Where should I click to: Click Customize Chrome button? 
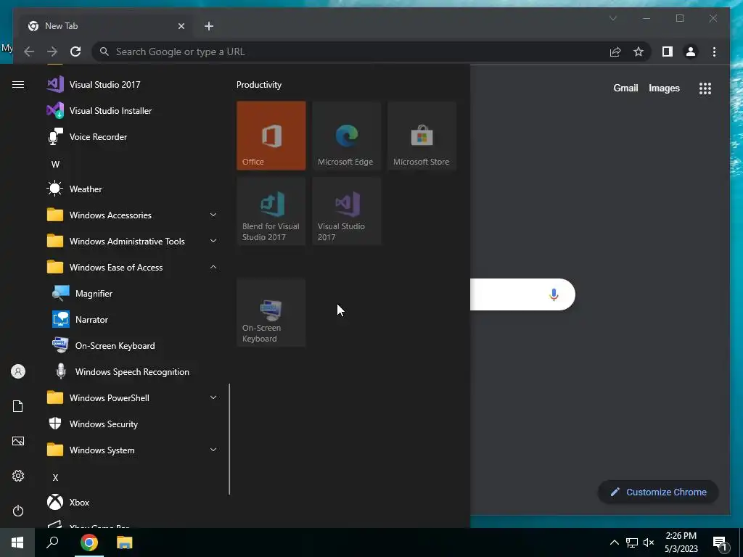(x=658, y=492)
